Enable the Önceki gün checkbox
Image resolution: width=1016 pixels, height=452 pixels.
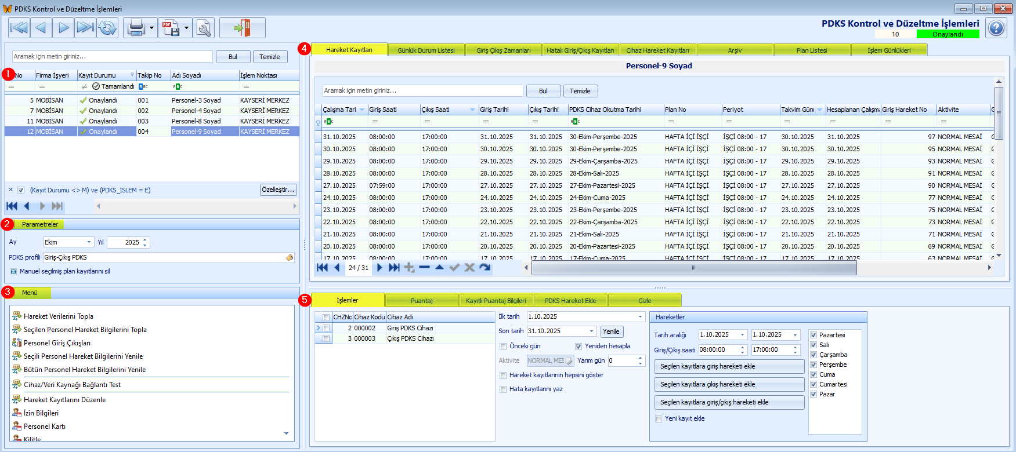coord(503,347)
